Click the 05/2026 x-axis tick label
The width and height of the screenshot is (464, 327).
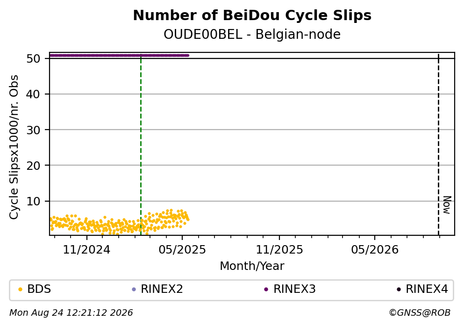[375, 250]
